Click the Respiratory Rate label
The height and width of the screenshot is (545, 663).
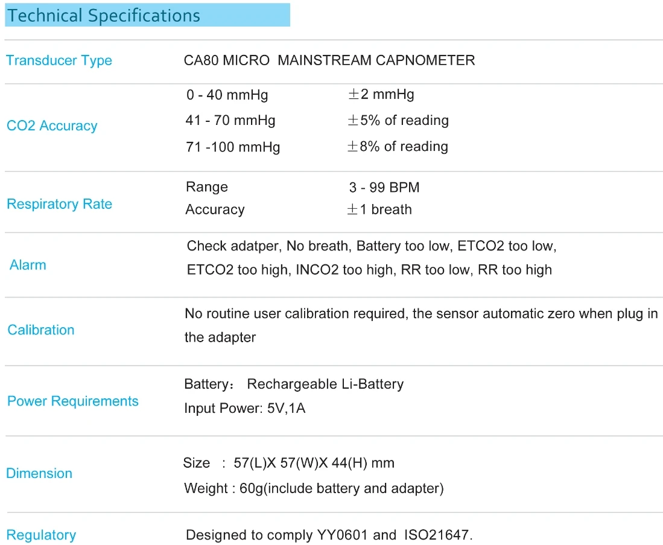coord(60,204)
